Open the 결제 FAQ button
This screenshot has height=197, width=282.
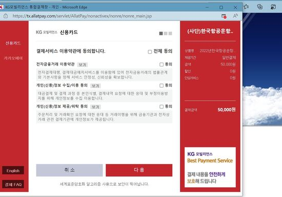(13, 184)
